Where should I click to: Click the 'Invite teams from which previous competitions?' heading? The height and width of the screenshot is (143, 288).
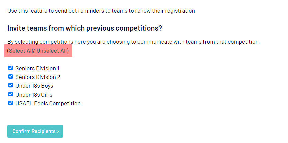click(85, 28)
